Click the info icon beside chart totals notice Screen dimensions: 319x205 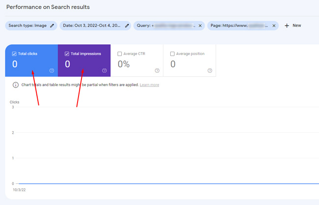pyautogui.click(x=15, y=85)
